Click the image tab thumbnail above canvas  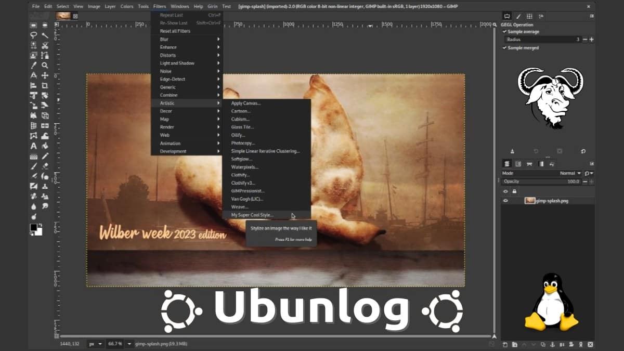(63, 16)
